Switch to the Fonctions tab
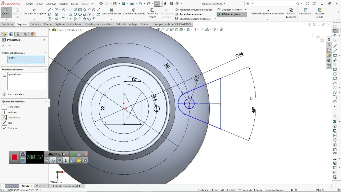This screenshot has height=192, width=341. click(x=7, y=24)
